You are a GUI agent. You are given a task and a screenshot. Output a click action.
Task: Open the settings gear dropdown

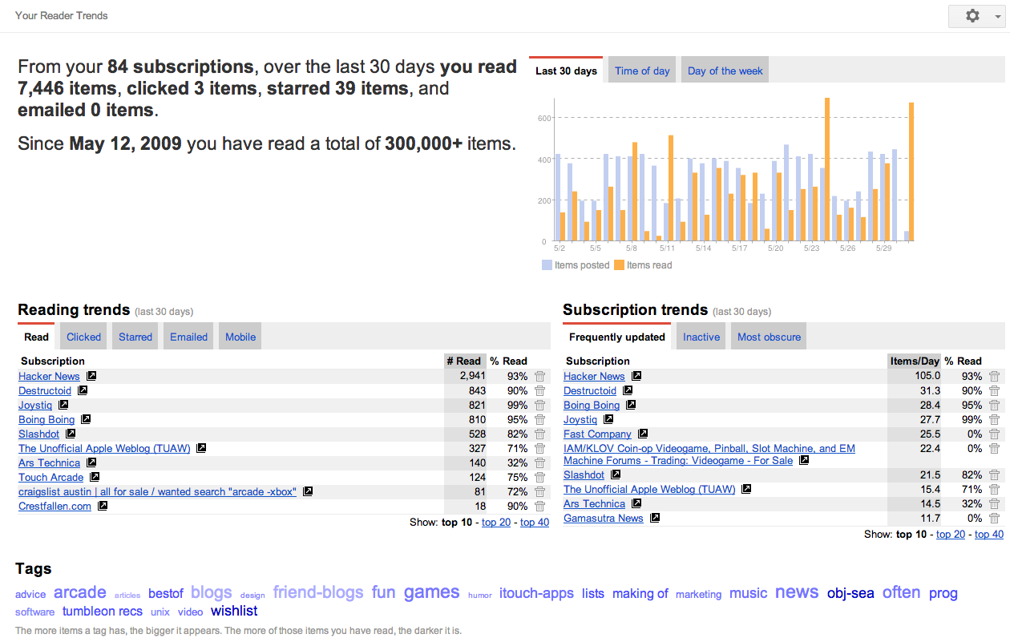[976, 16]
